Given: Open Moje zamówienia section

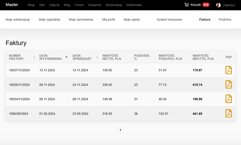Looking at the screenshot, I should click(x=81, y=20).
